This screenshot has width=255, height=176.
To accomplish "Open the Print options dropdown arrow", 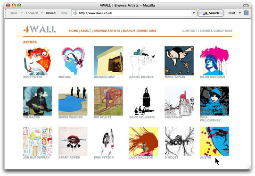I will coord(240,13).
